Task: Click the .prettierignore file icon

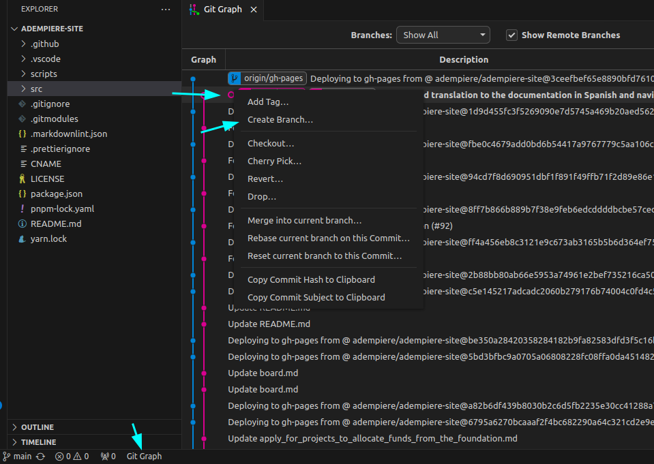Action: 23,149
